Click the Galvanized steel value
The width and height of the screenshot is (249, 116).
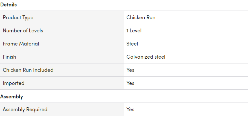click(146, 57)
